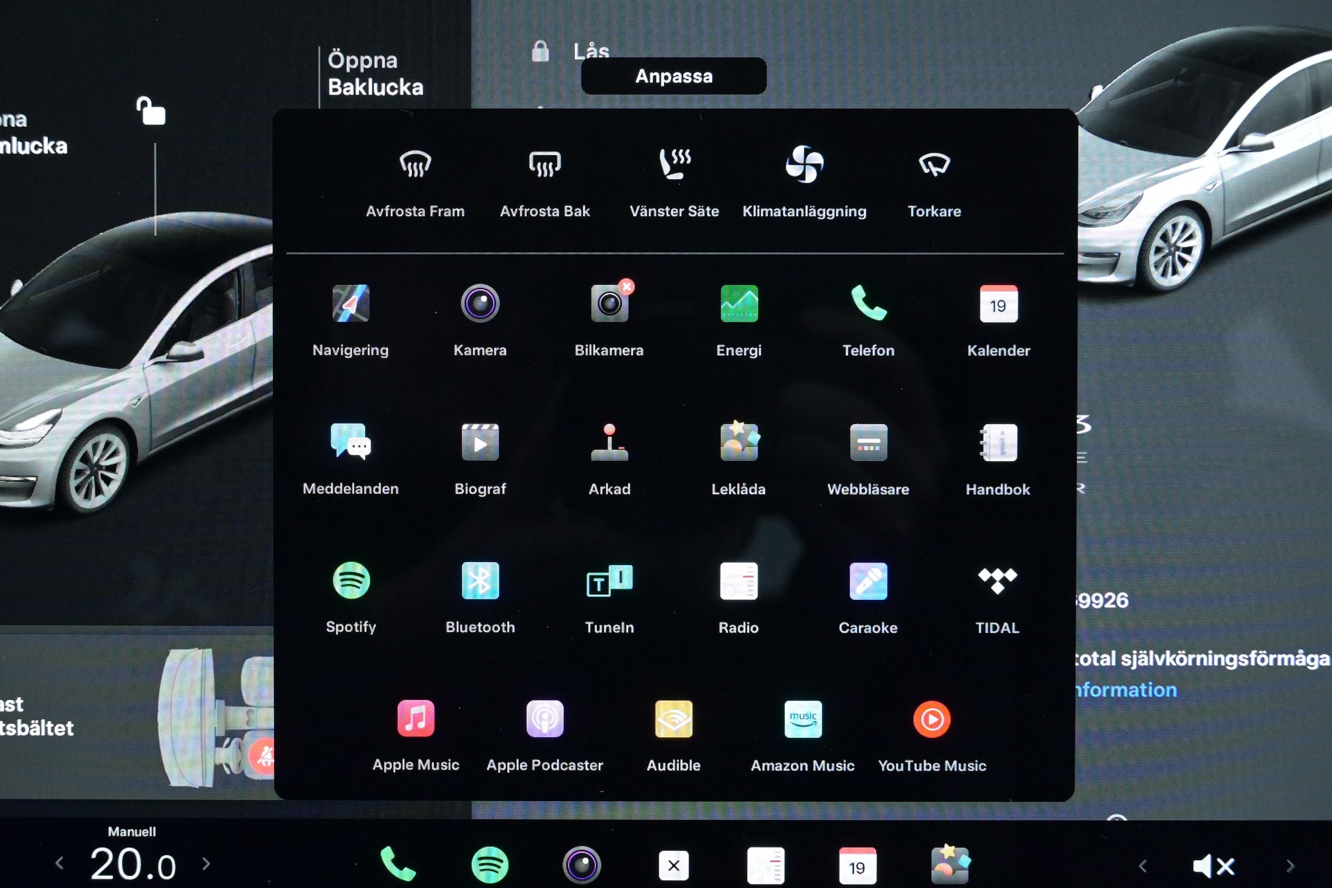
Task: Launch YouTube Music
Action: [x=932, y=736]
